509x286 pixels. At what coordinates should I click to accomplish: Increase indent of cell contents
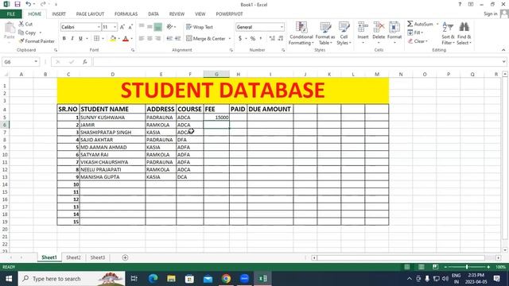tap(177, 39)
